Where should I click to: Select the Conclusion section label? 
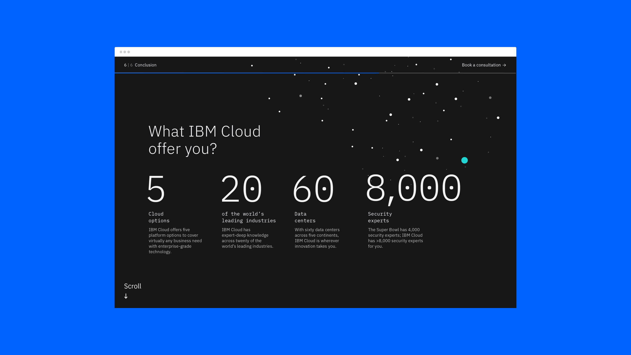[145, 65]
